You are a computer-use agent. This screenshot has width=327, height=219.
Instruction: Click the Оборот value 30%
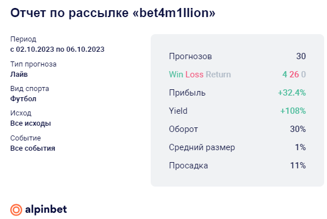point(298,129)
